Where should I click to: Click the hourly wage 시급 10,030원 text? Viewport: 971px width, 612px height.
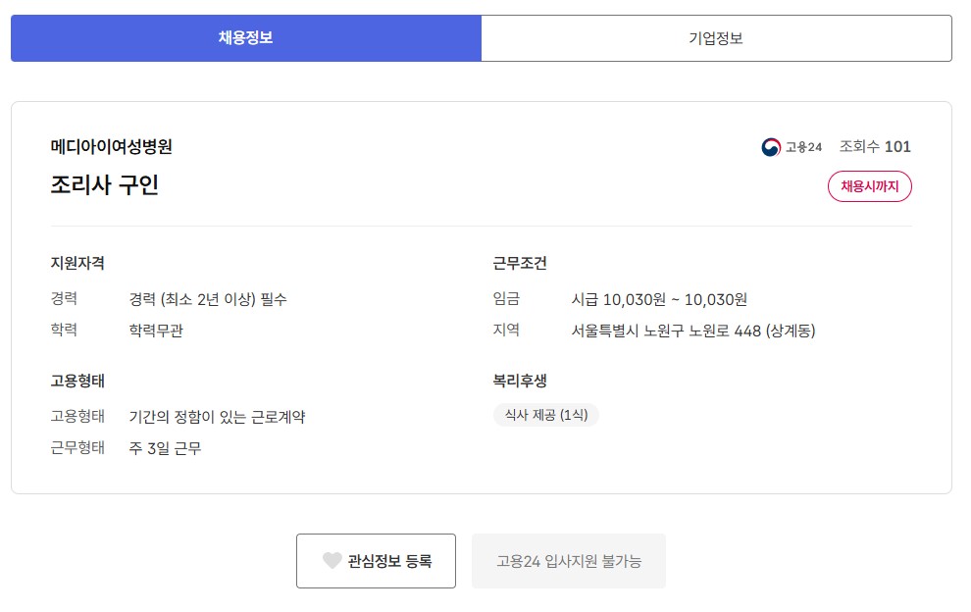pyautogui.click(x=659, y=299)
